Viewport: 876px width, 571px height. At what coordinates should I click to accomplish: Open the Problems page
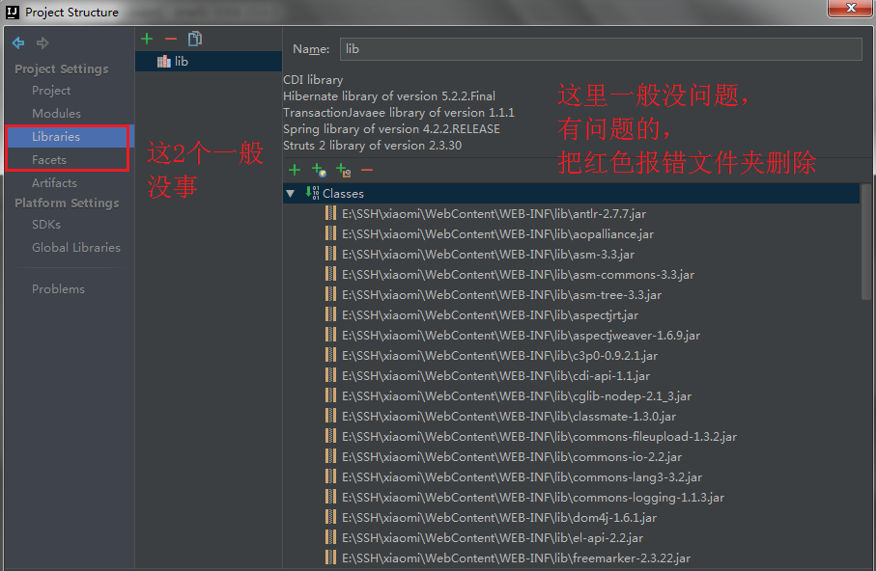pos(58,289)
